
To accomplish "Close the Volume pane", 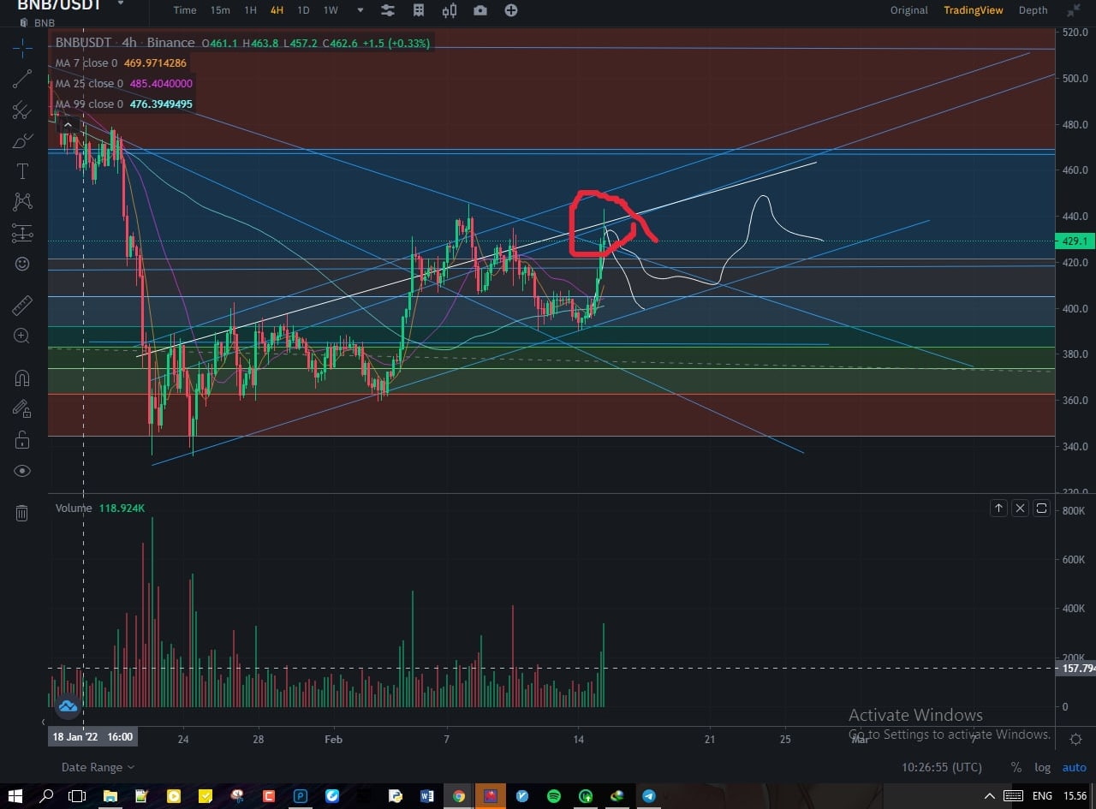I will pyautogui.click(x=1020, y=509).
